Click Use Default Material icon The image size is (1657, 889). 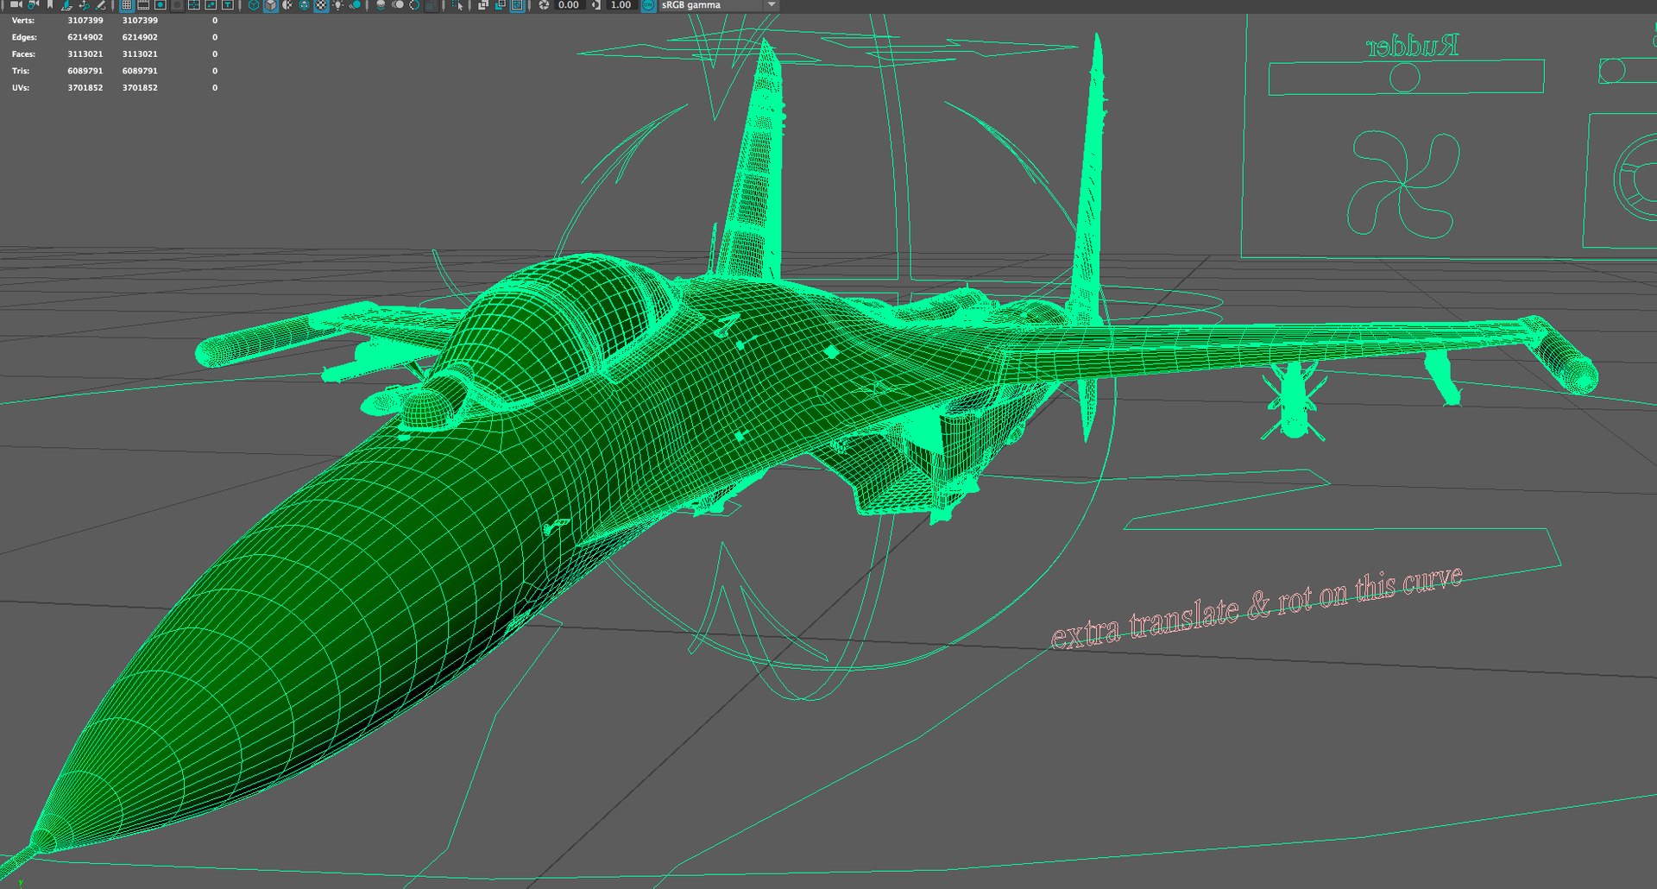tap(287, 5)
